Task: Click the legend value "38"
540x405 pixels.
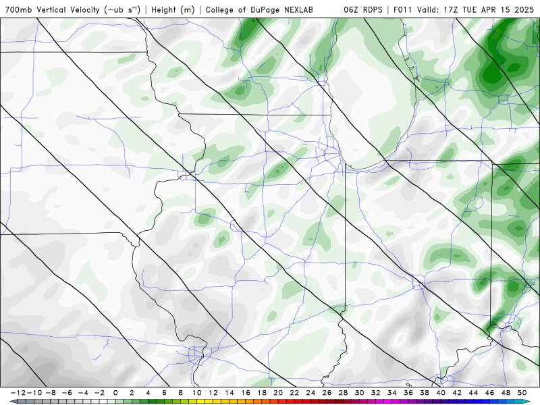Action: (x=425, y=393)
